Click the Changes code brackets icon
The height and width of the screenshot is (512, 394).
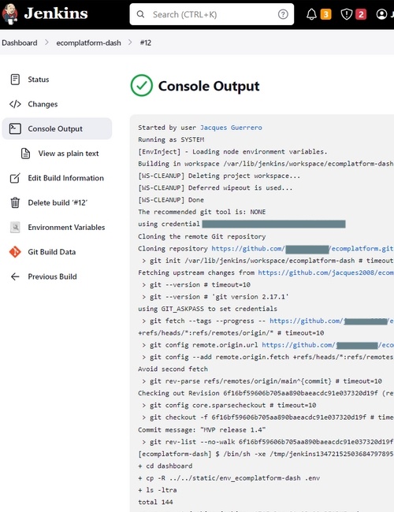pos(15,104)
